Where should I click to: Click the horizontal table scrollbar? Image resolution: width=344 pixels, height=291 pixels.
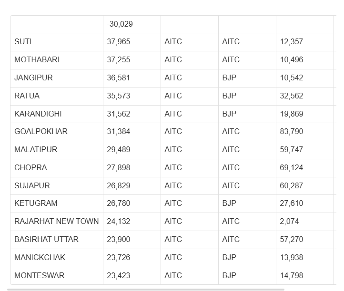pyautogui.click(x=146, y=290)
